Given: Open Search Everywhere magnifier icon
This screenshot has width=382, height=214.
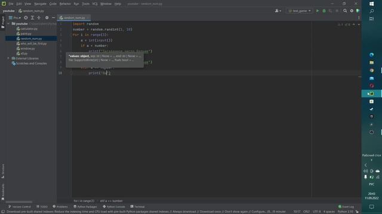Looking at the screenshot, I should click(345, 11).
